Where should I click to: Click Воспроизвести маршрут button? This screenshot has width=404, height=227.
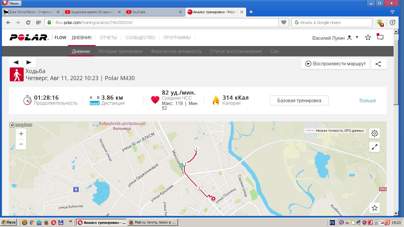click(x=335, y=64)
